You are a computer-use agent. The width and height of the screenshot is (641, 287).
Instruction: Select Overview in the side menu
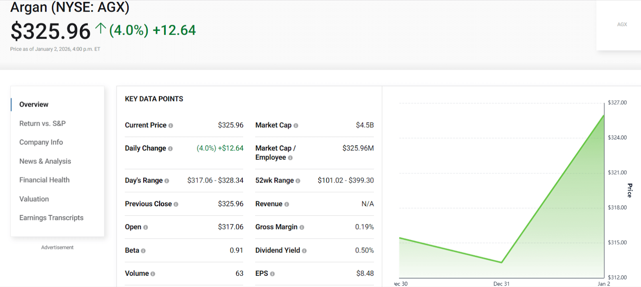pyautogui.click(x=34, y=104)
